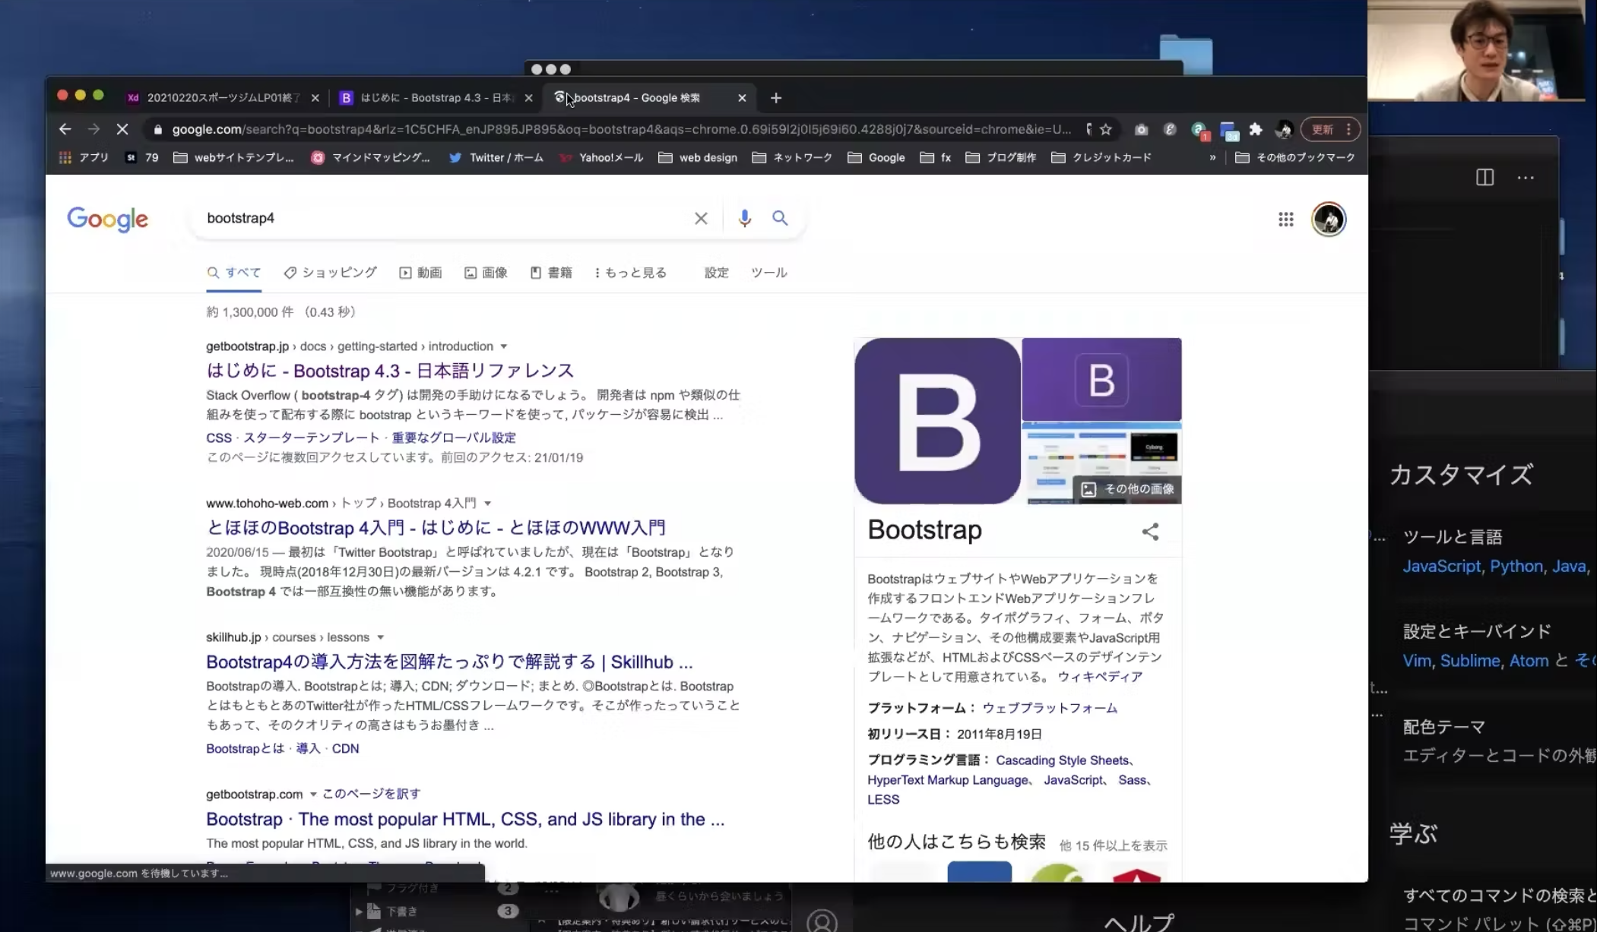Select the ショッピング search tab
The image size is (1597, 932).
tap(331, 273)
